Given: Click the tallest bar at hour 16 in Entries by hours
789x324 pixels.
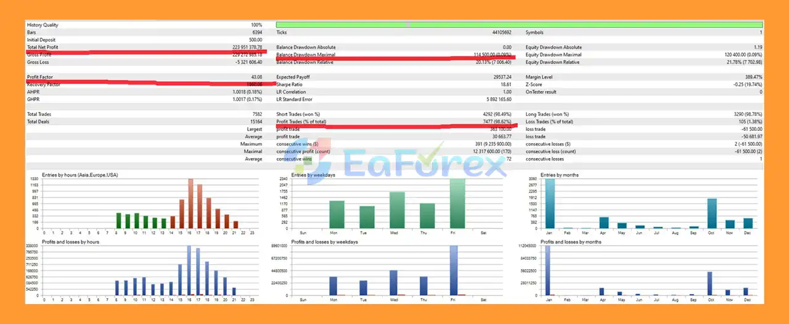Looking at the screenshot, I should [x=191, y=204].
